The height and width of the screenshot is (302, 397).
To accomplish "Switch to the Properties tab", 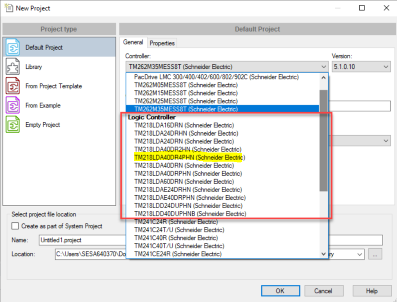I will 162,43.
